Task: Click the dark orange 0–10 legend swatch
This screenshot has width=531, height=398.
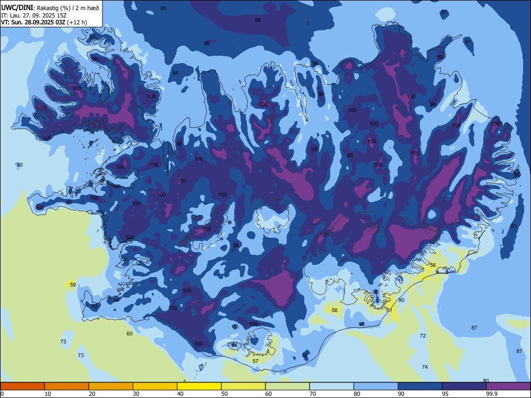Action: [x=22, y=386]
